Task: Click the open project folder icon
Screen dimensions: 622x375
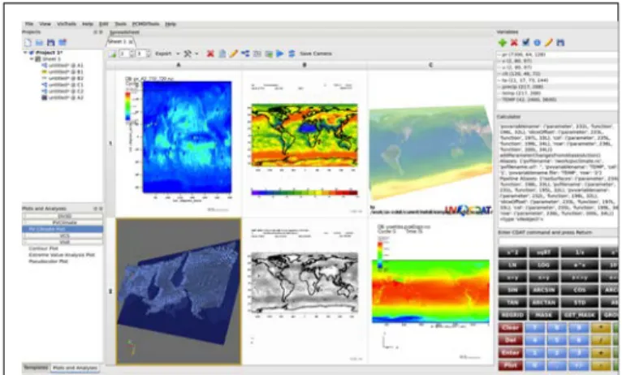Action: [x=39, y=42]
